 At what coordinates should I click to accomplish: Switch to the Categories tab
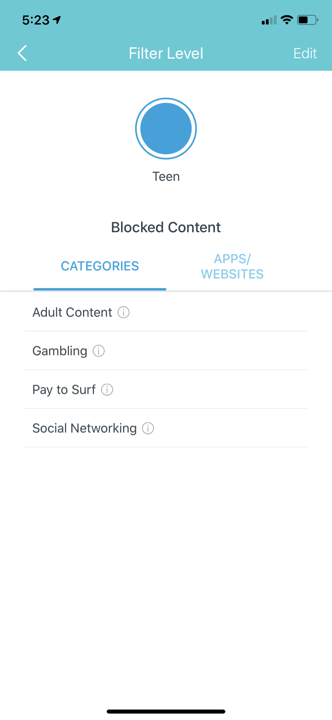pyautogui.click(x=100, y=266)
